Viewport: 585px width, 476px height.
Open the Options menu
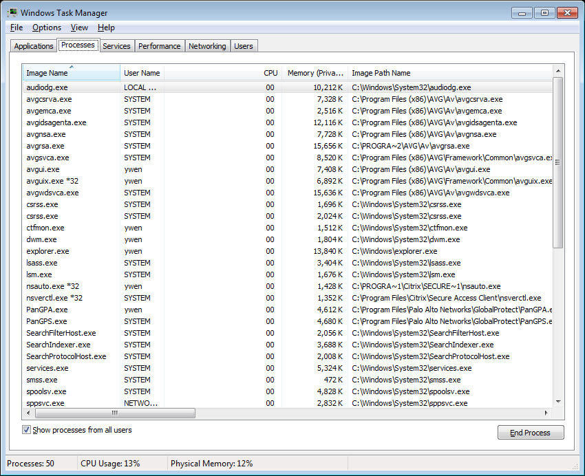pyautogui.click(x=47, y=28)
